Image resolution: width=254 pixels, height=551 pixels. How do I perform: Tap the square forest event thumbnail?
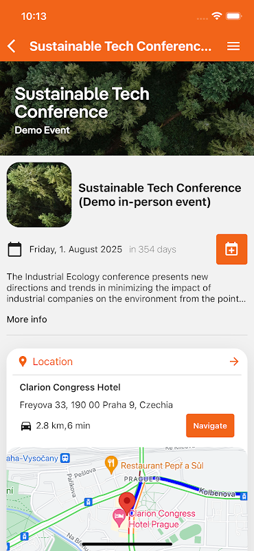click(x=39, y=195)
